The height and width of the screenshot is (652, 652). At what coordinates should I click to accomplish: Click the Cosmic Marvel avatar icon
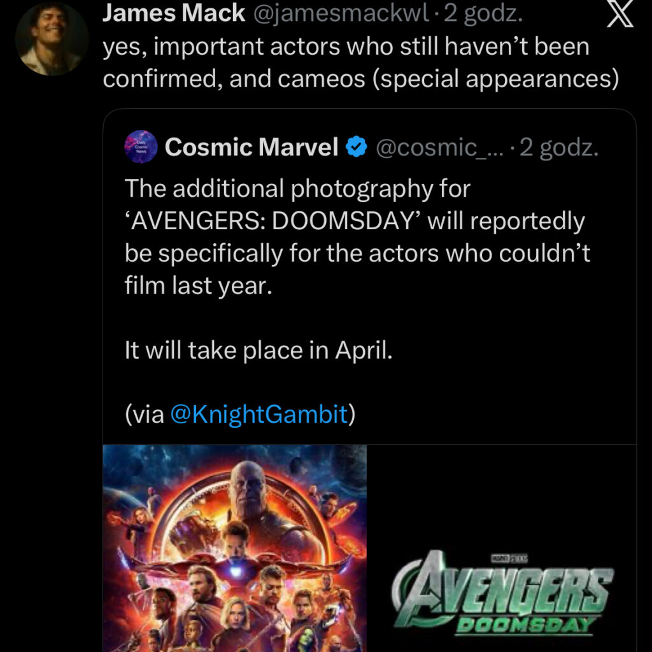point(140,146)
